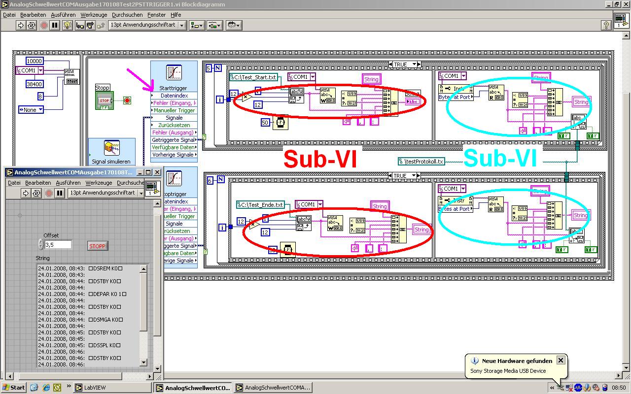Viewport: 631px width, 394px height.
Task: Click the Offset value stepper arrows
Action: pyautogui.click(x=40, y=244)
